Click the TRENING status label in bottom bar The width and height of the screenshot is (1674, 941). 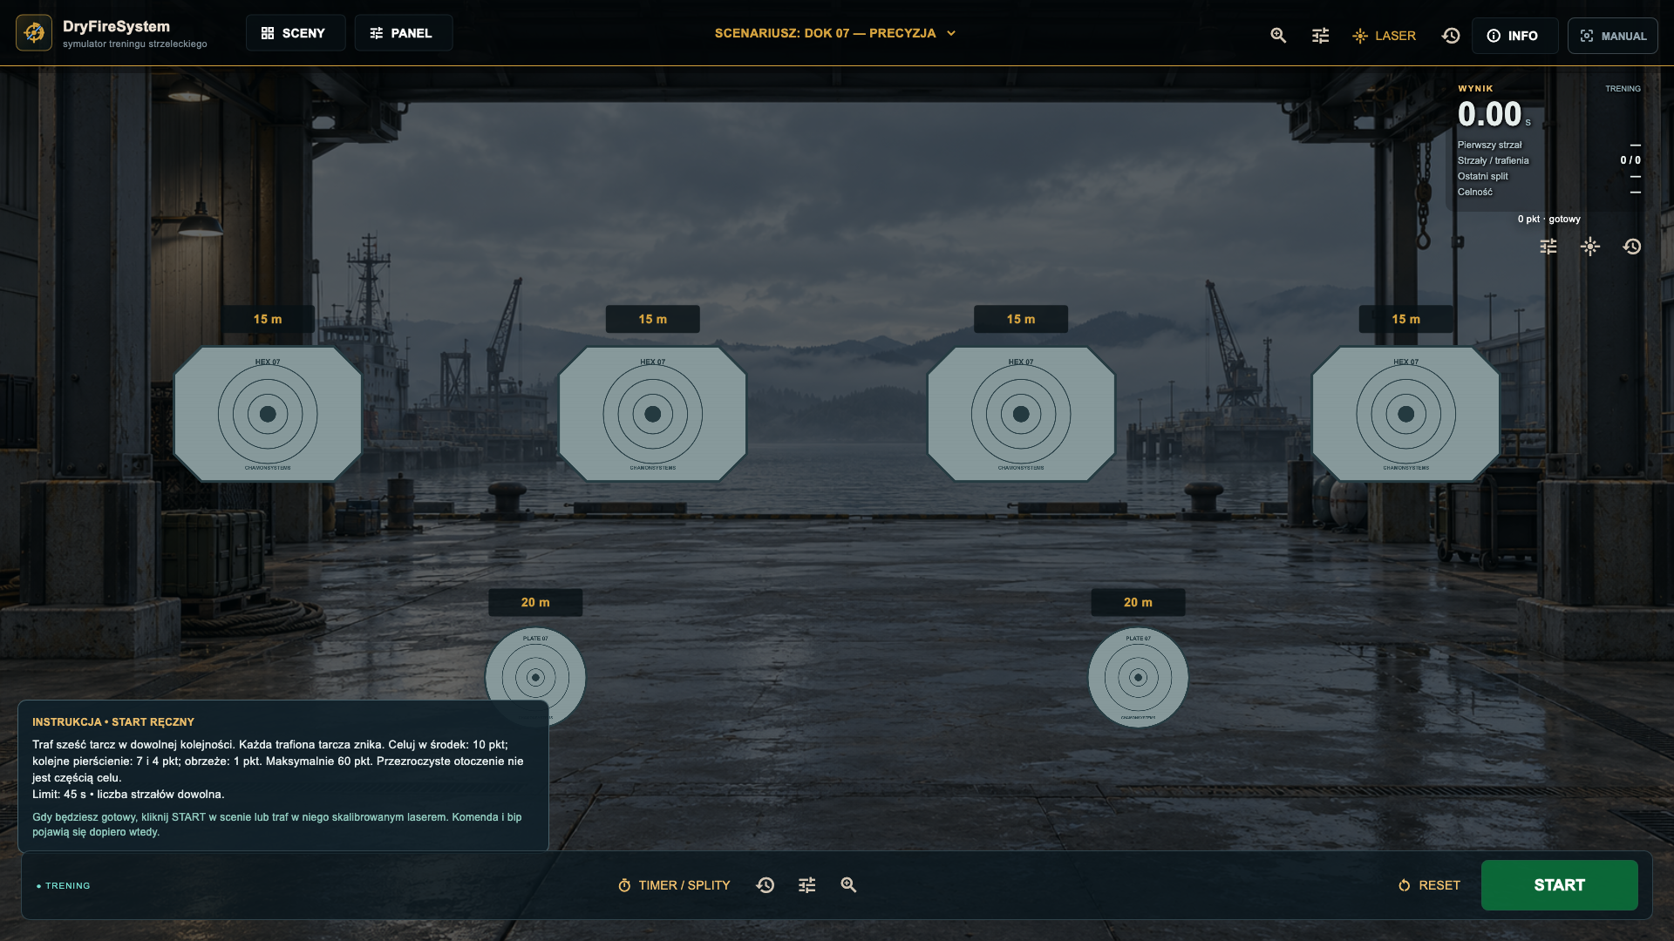(x=64, y=886)
